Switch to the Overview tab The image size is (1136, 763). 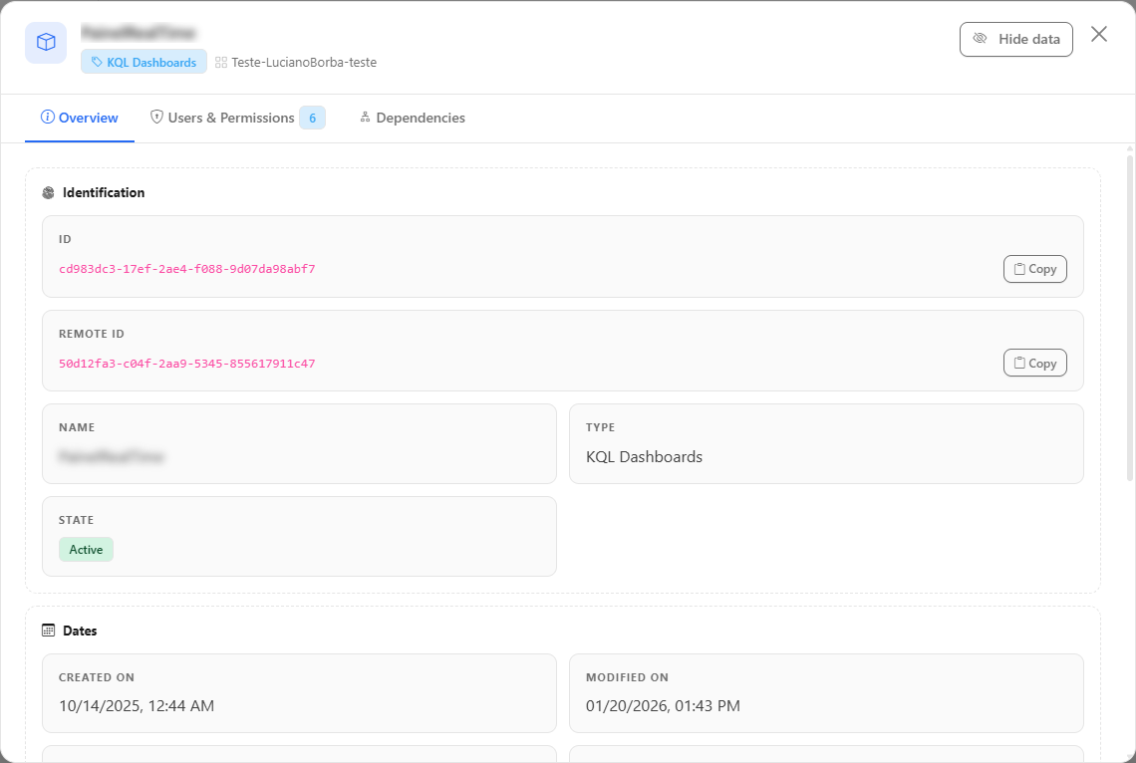tap(80, 118)
